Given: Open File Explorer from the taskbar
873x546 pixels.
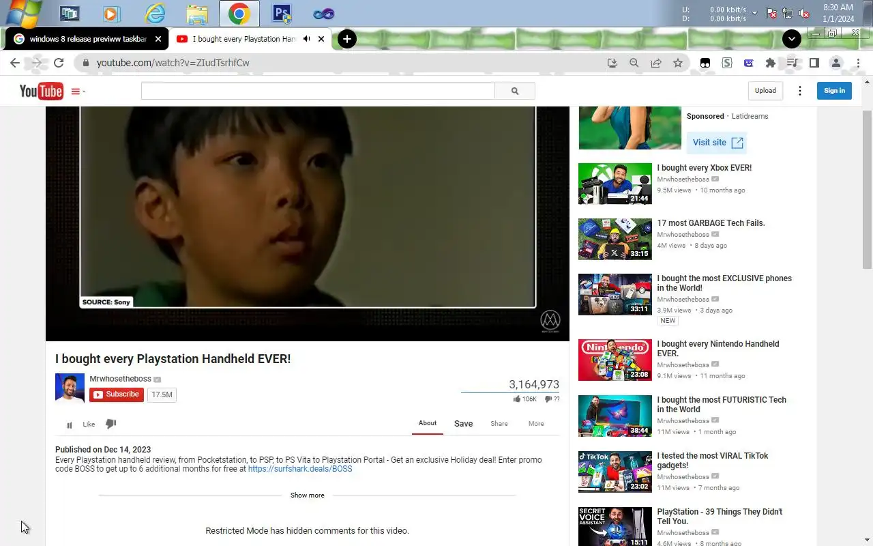Looking at the screenshot, I should point(196,13).
